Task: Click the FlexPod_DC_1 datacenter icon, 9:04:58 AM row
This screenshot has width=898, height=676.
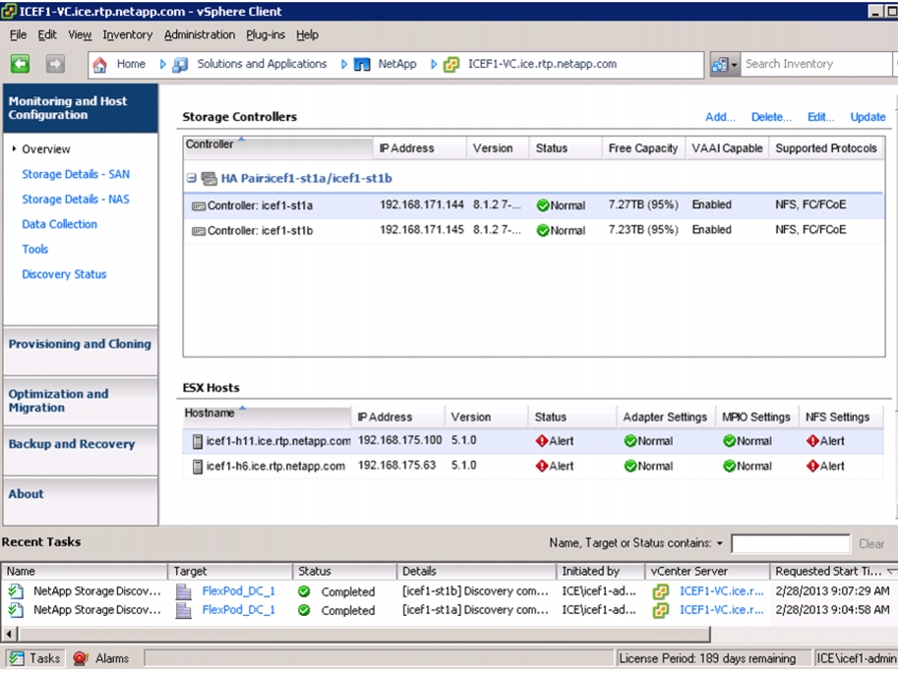Action: [183, 610]
